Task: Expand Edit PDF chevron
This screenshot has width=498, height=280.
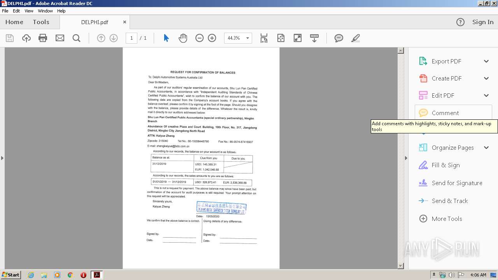Action: point(486,95)
